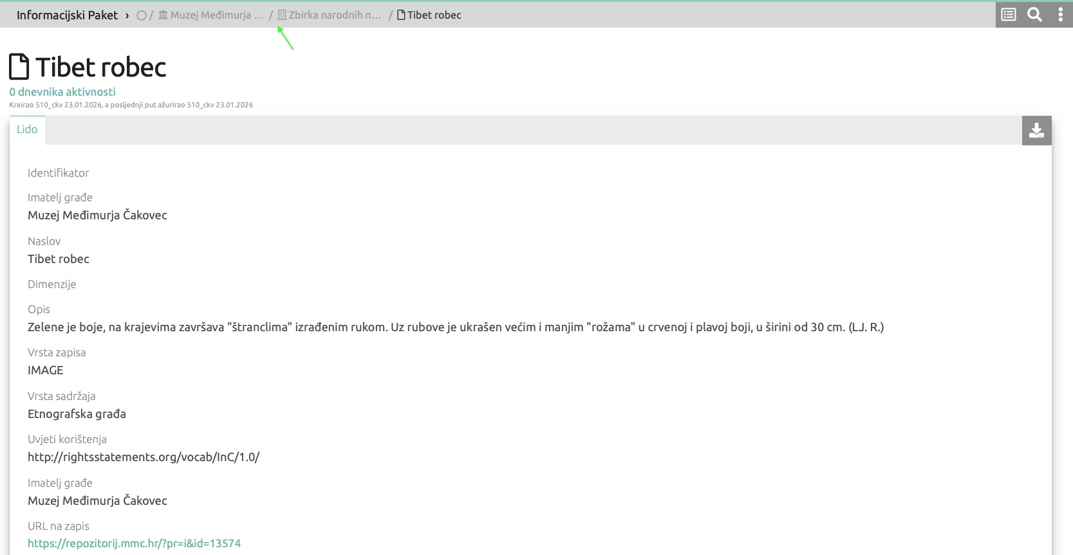Click first Muzej Međimurja Čakovec value
The width and height of the screenshot is (1073, 555).
97,215
